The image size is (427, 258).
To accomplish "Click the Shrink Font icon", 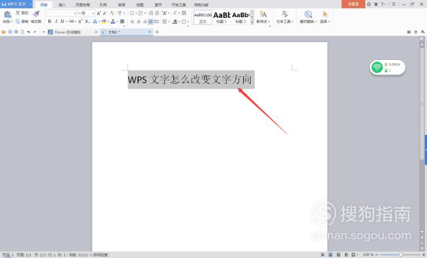I will tap(105, 13).
